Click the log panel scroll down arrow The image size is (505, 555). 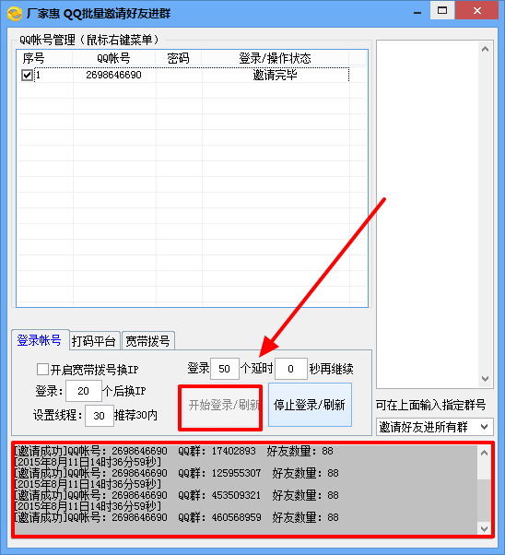tap(484, 529)
